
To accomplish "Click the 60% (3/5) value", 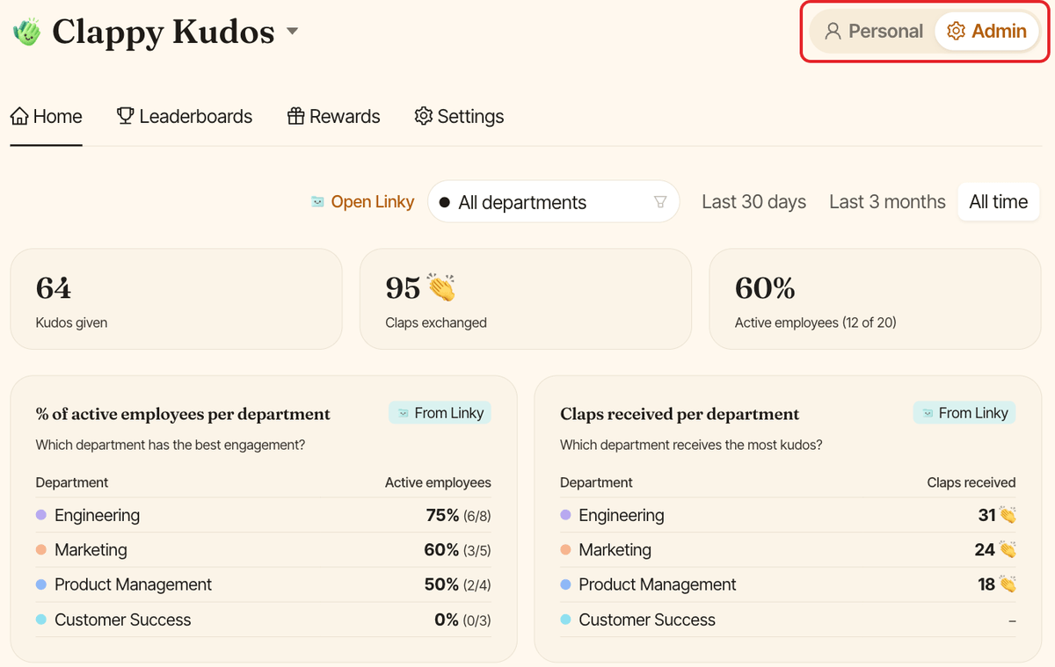I will [457, 550].
